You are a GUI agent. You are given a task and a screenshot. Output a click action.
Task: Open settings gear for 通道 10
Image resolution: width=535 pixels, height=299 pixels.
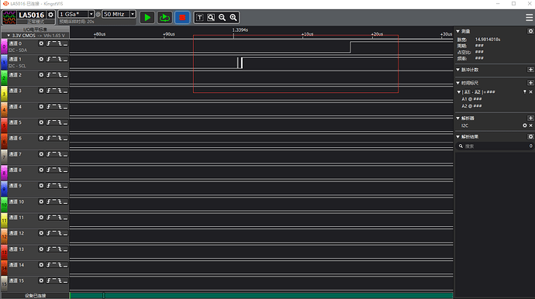41,201
